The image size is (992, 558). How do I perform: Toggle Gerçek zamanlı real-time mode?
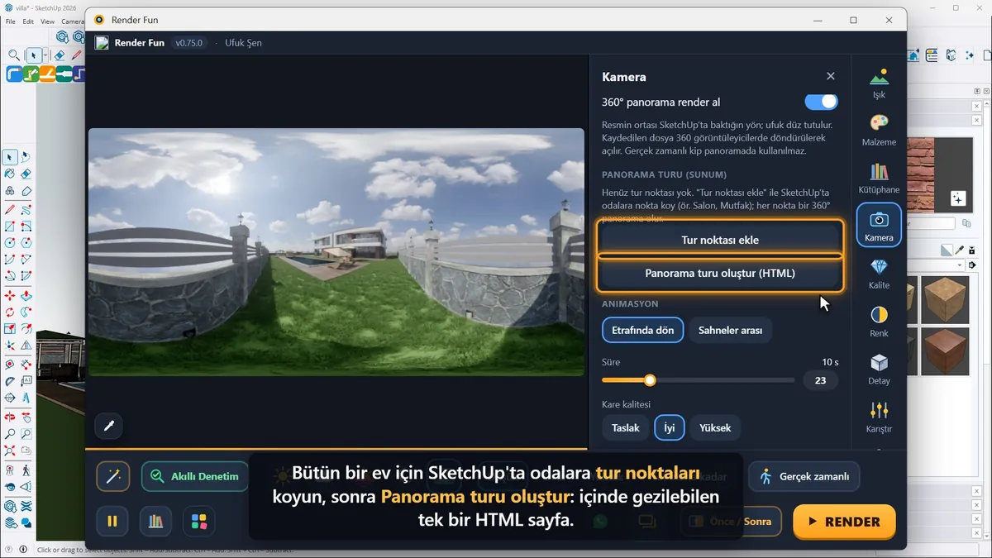point(804,476)
